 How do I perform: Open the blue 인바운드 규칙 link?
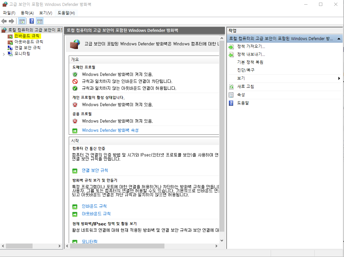tap(94, 206)
